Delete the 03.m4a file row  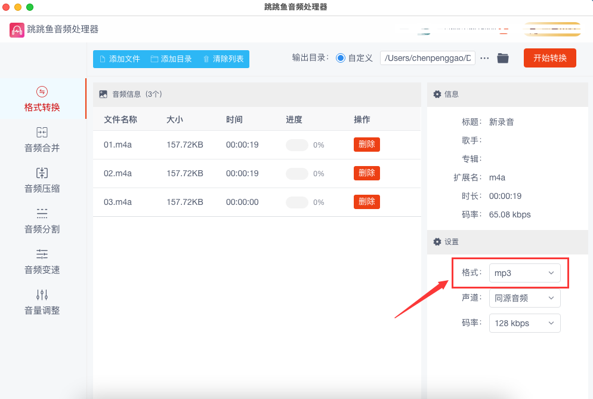(x=366, y=202)
